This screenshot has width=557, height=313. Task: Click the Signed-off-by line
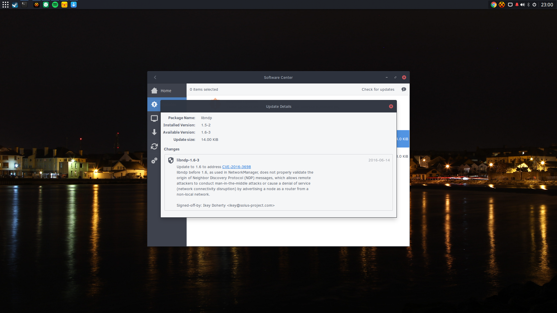(x=226, y=205)
